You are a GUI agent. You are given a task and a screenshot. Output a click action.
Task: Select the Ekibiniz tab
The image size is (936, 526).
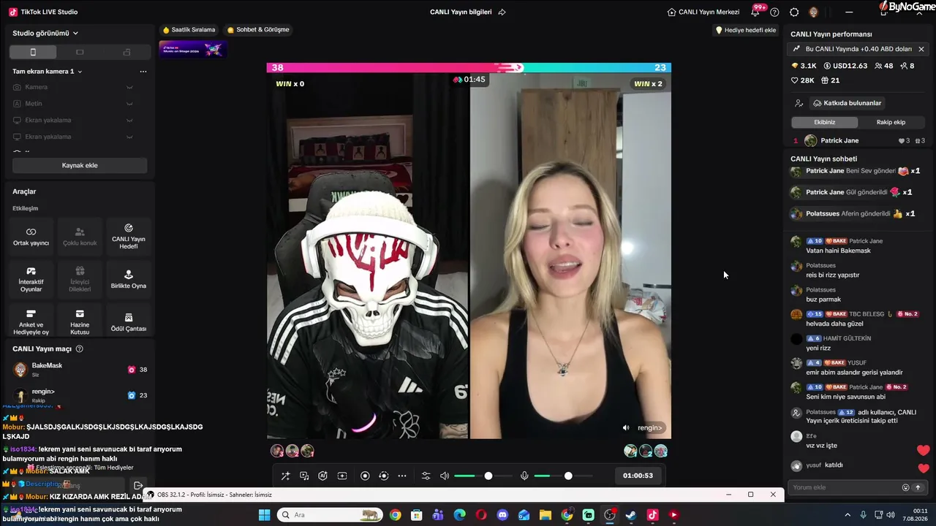tap(824, 122)
